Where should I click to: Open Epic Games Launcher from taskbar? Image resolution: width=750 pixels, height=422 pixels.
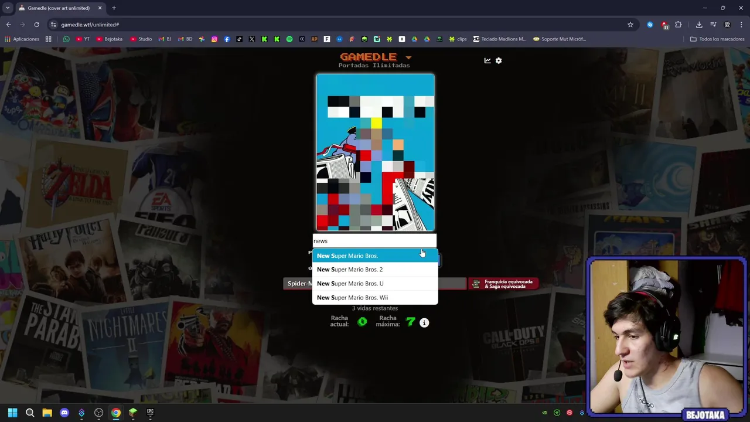[150, 413]
